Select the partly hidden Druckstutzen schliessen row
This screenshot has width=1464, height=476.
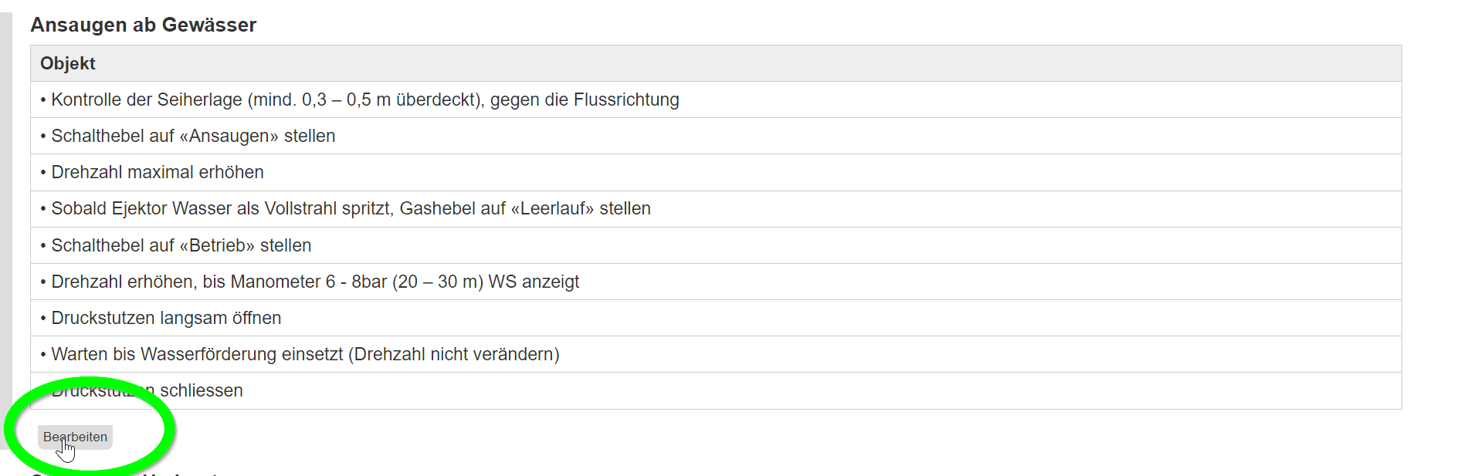[201, 391]
